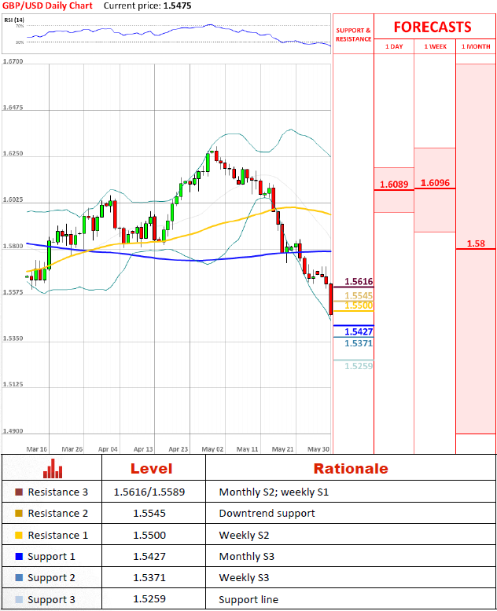Click the Resistance 2 row label
Image resolution: width=497 pixels, height=611 pixels.
pos(57,514)
